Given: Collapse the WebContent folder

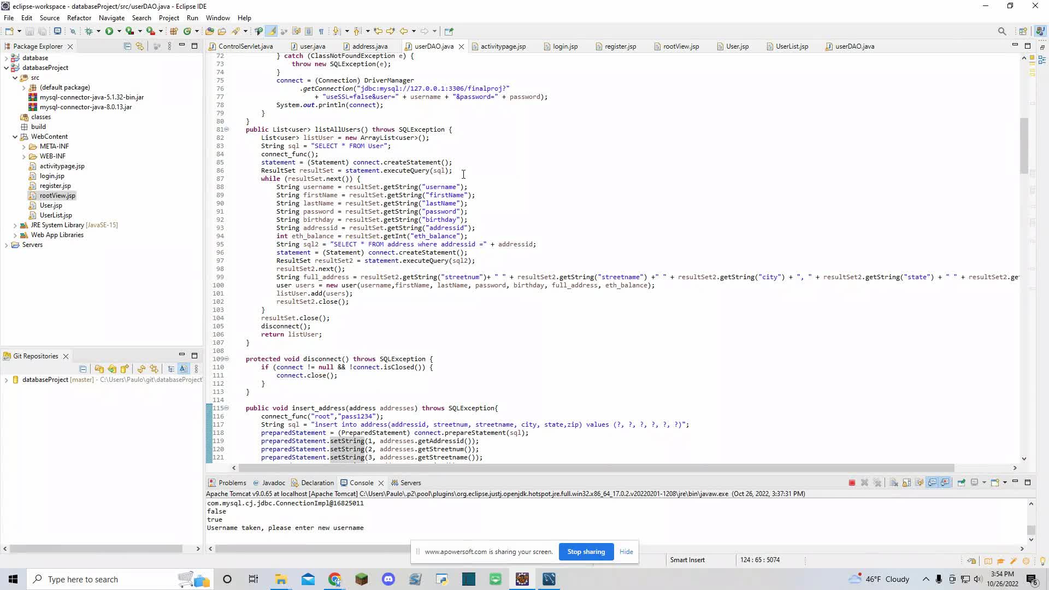Looking at the screenshot, I should [x=15, y=137].
